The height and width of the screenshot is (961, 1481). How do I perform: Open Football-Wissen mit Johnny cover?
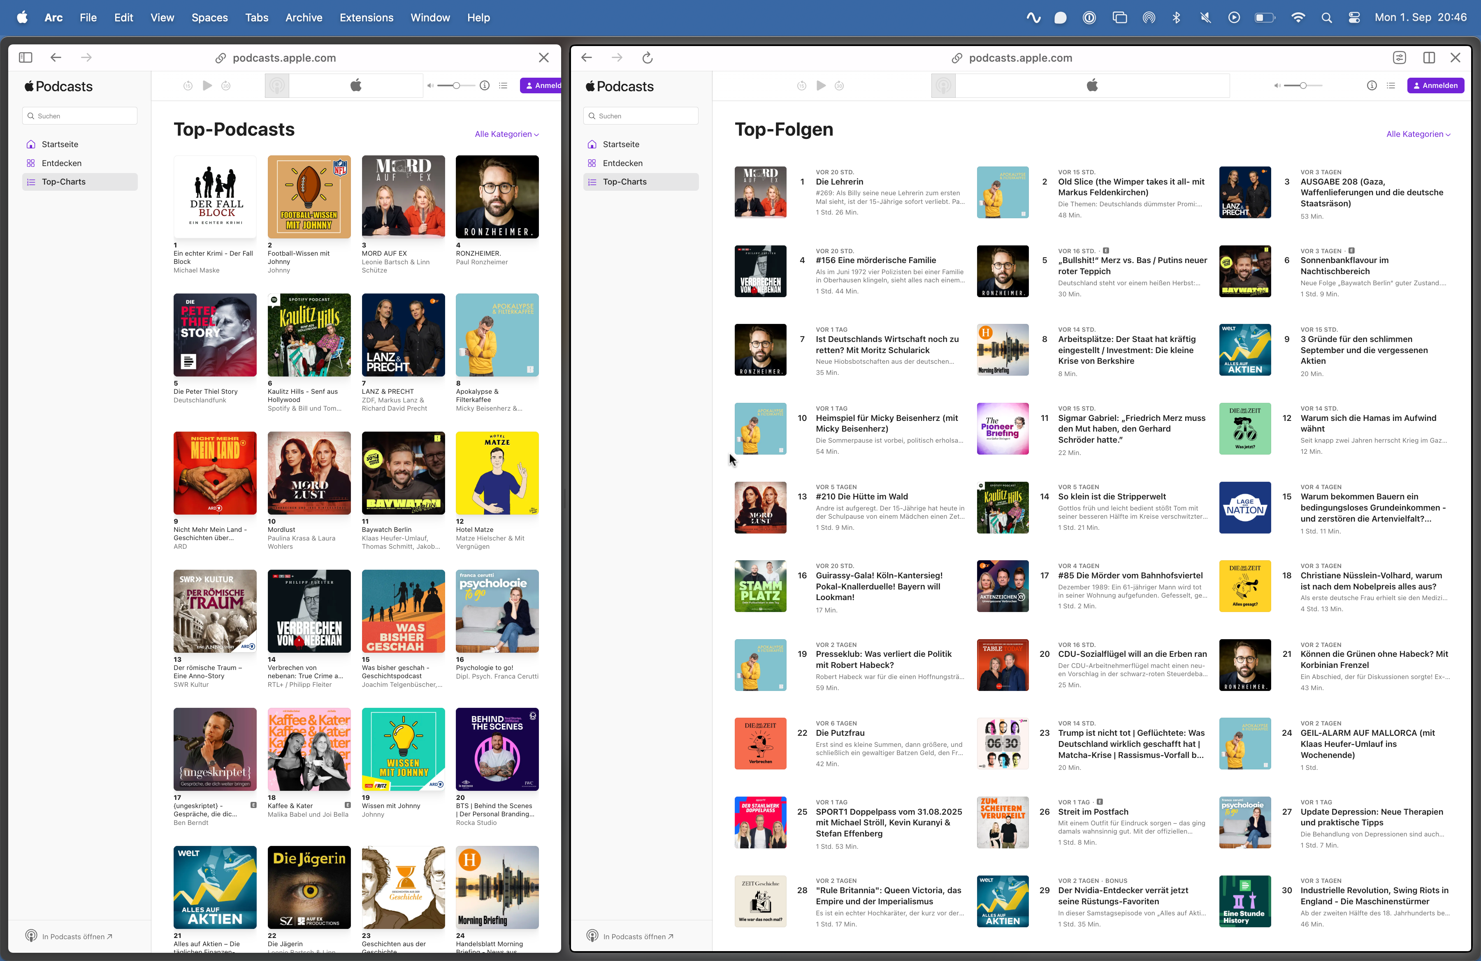tap(309, 196)
